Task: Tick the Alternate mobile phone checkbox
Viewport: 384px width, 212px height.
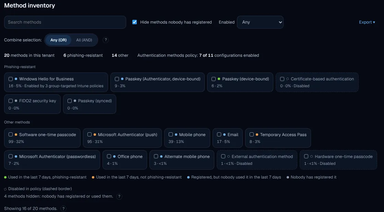Action: pyautogui.click(x=156, y=156)
